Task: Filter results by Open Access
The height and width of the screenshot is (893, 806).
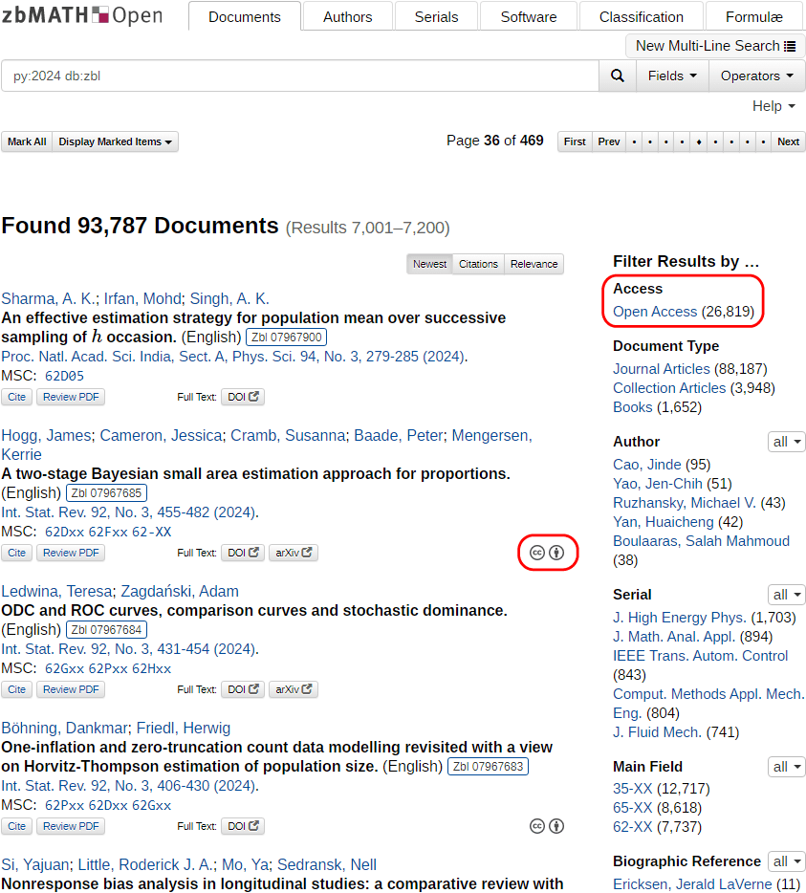Action: pyautogui.click(x=655, y=312)
